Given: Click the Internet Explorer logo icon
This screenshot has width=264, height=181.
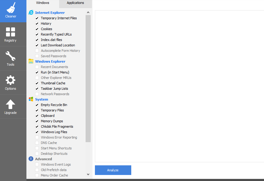Looking at the screenshot, I should tap(31, 12).
